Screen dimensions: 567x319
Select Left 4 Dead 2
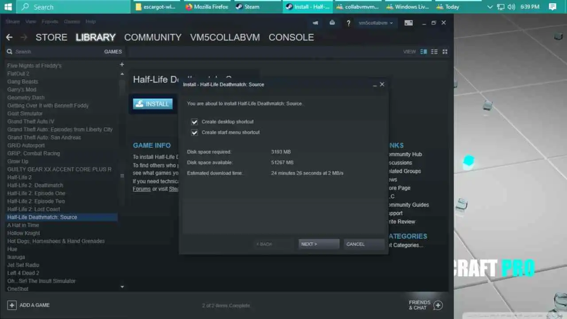pos(23,273)
